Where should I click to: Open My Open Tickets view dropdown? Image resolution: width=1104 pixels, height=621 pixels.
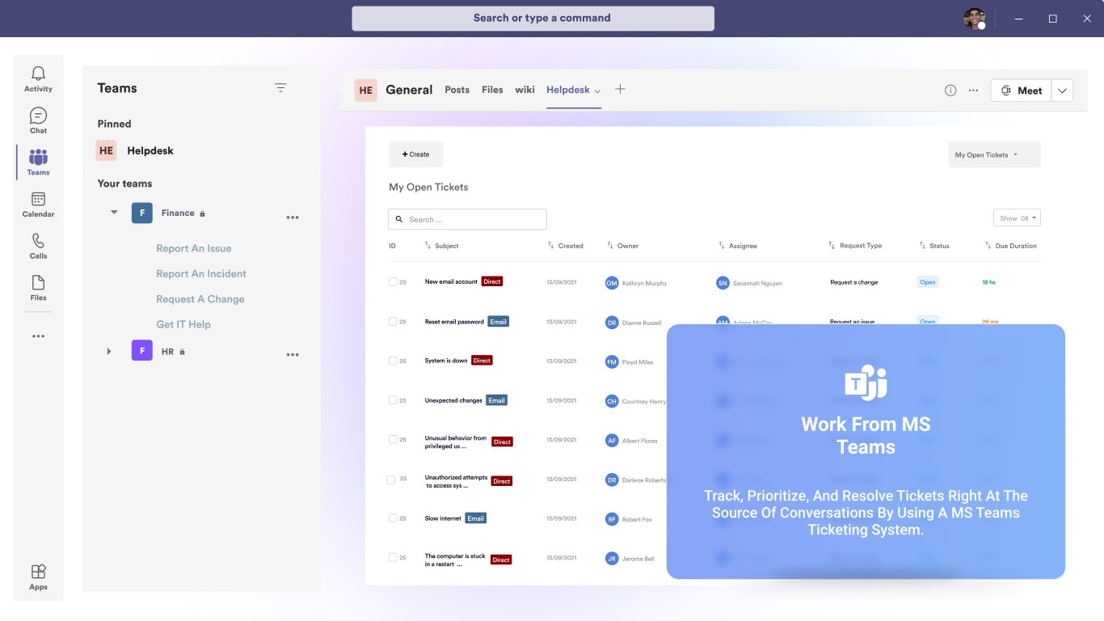click(994, 154)
